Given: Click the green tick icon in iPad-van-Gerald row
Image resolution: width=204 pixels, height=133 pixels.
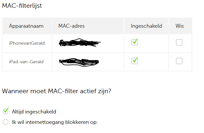Looking at the screenshot, I should [x=135, y=60].
